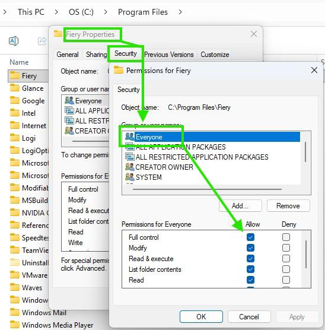Uncheck Allow for Full control

250,237
